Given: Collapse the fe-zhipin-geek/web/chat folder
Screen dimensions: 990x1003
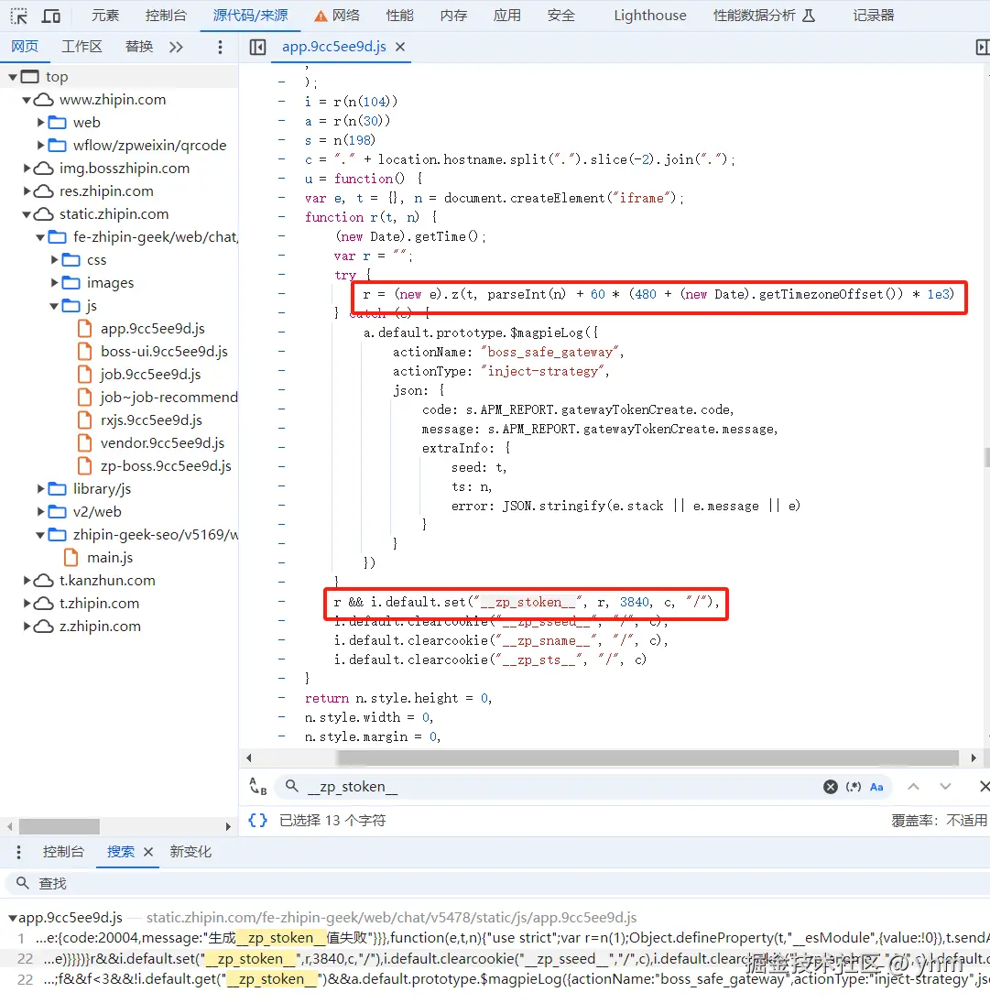Looking at the screenshot, I should click(40, 237).
